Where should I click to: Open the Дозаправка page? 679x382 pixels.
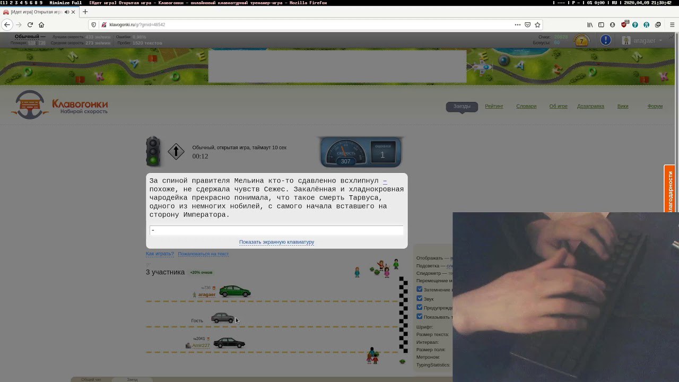click(x=590, y=106)
